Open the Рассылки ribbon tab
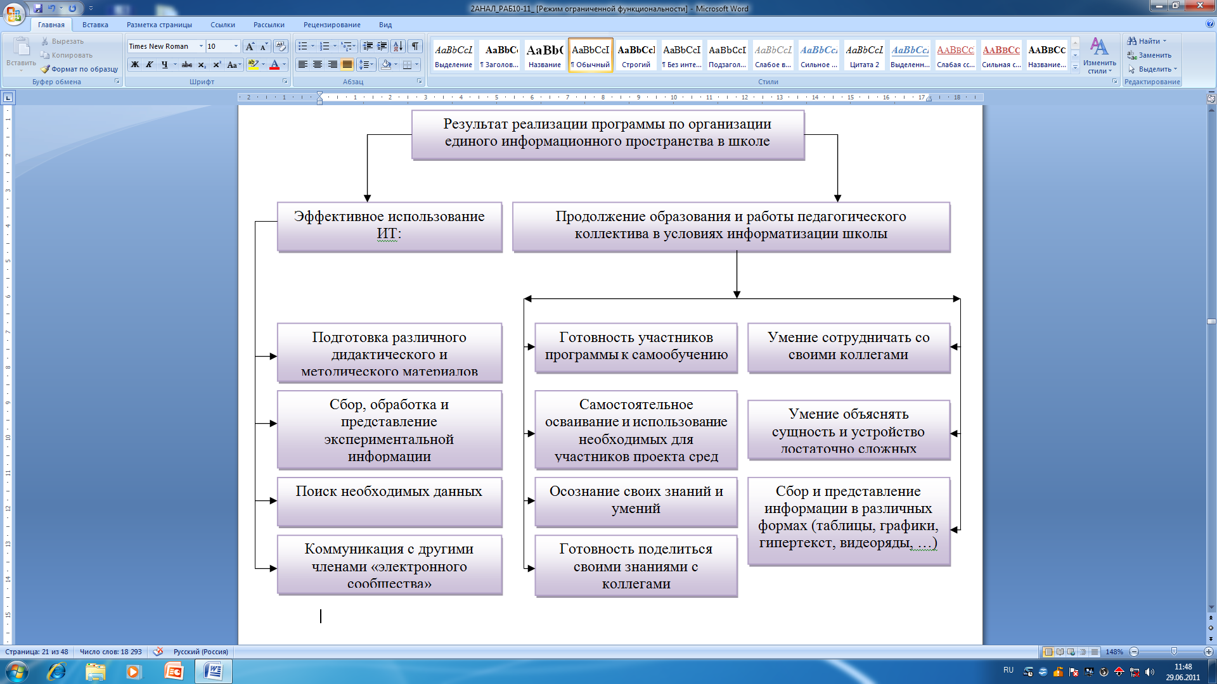Image resolution: width=1217 pixels, height=684 pixels. 269,25
